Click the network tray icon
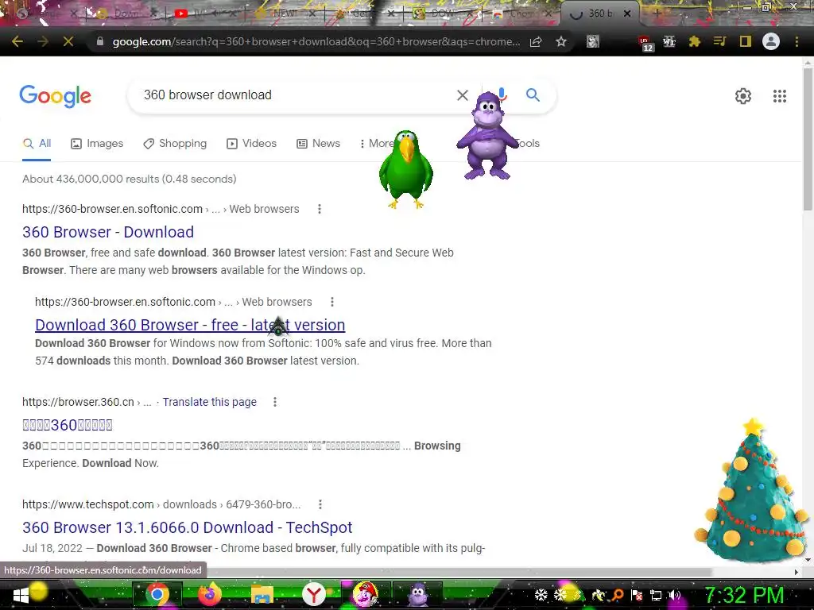The image size is (814, 610). tap(656, 596)
